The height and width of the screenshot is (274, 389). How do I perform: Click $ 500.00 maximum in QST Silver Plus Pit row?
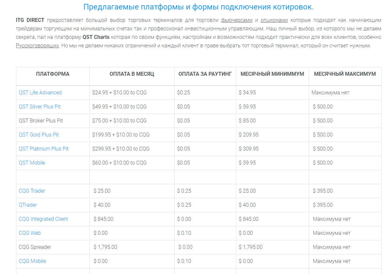323,107
